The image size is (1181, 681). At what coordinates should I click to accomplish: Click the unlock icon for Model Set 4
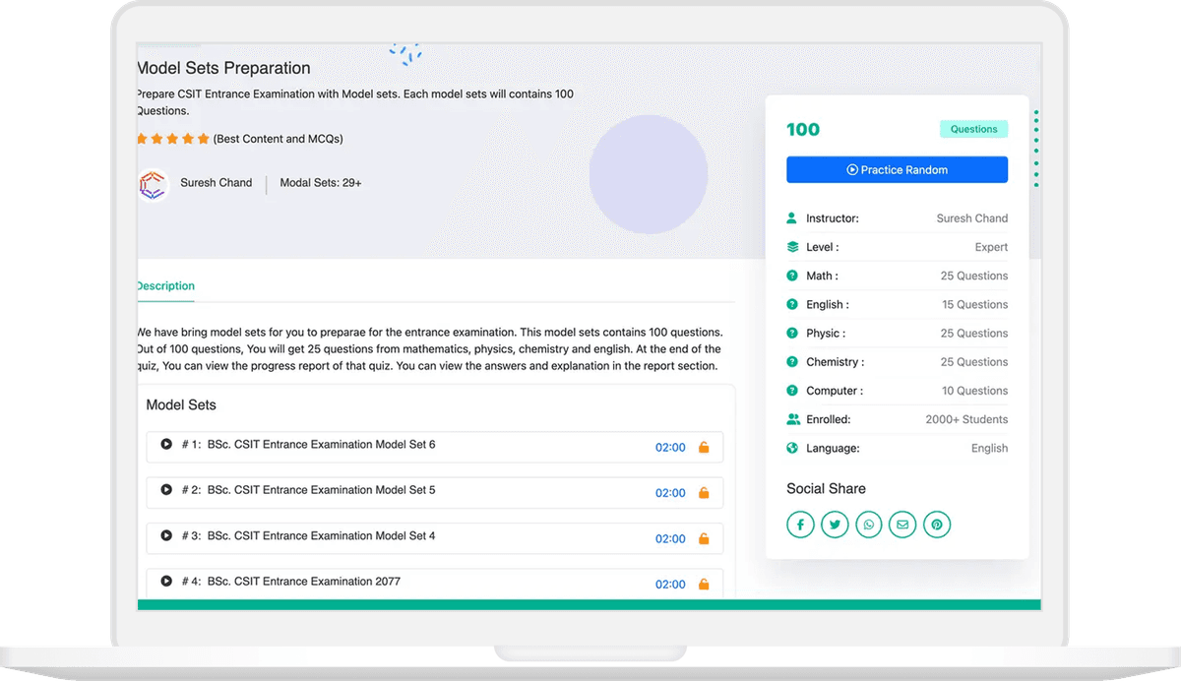pyautogui.click(x=704, y=539)
